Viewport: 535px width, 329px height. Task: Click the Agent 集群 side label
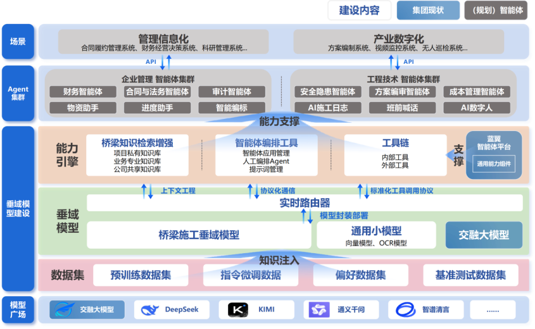18,93
